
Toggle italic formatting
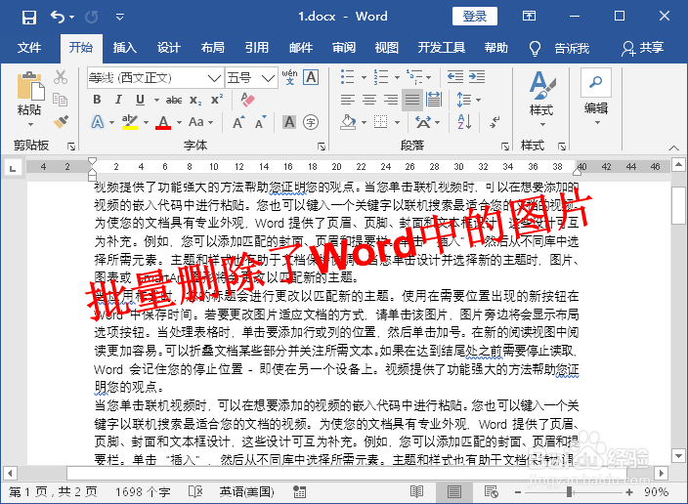tap(118, 100)
